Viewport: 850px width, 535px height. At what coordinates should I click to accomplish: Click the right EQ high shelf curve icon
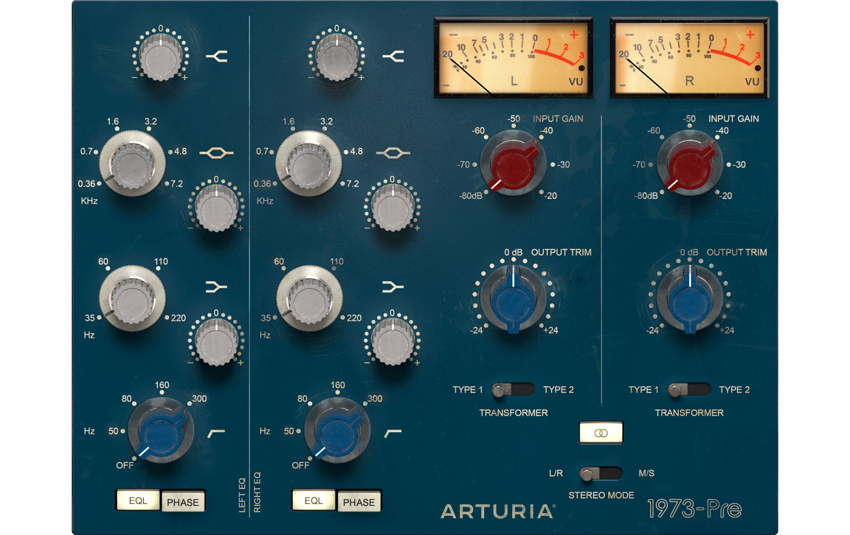coord(393,56)
